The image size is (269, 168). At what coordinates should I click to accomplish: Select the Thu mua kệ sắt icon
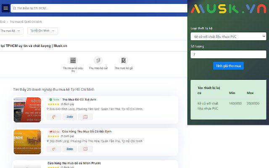click(98, 60)
